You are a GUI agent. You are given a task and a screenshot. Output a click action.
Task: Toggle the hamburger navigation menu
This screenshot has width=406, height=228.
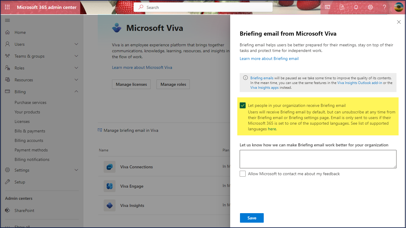7,20
